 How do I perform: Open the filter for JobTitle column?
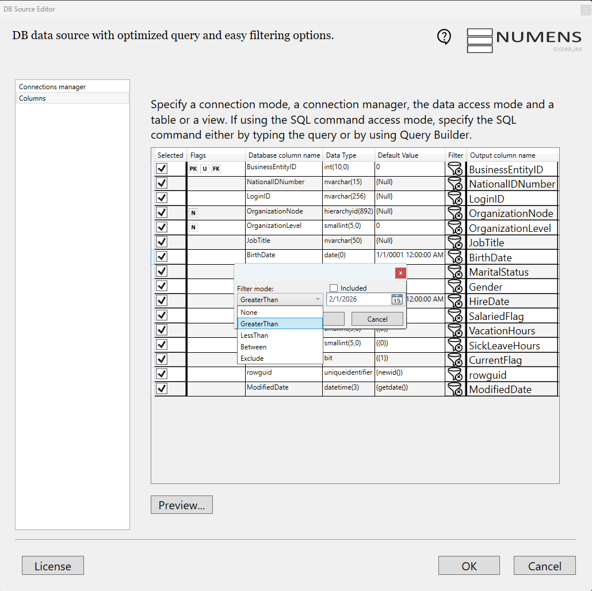pos(455,242)
